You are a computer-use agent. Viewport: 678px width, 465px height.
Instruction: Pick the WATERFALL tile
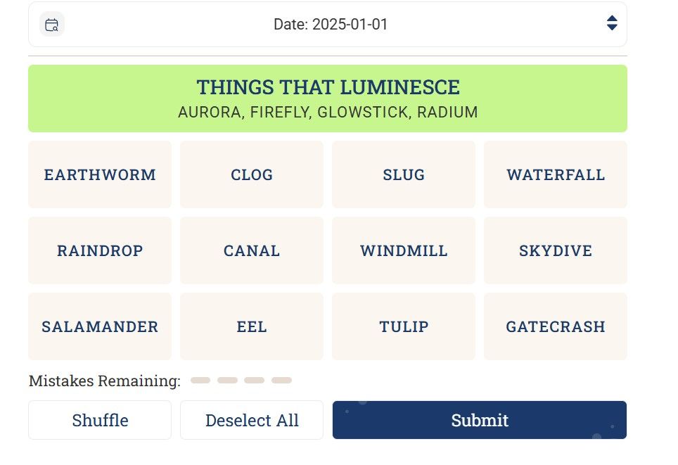556,174
